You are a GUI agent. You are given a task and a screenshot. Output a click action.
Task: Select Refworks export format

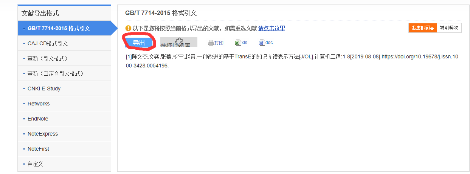pyautogui.click(x=64, y=104)
